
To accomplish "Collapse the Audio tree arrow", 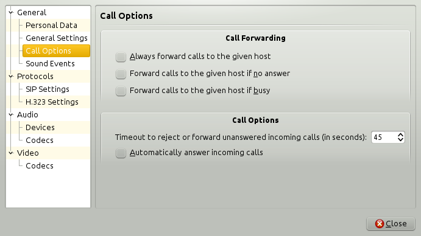I will point(11,114).
